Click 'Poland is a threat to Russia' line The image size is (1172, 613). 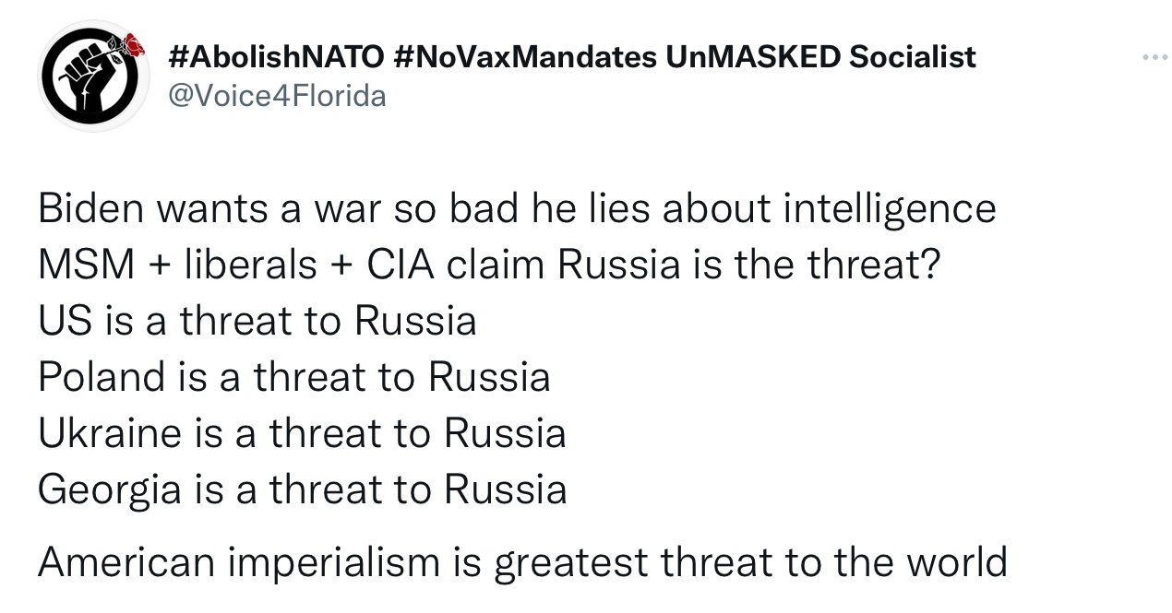click(x=293, y=377)
